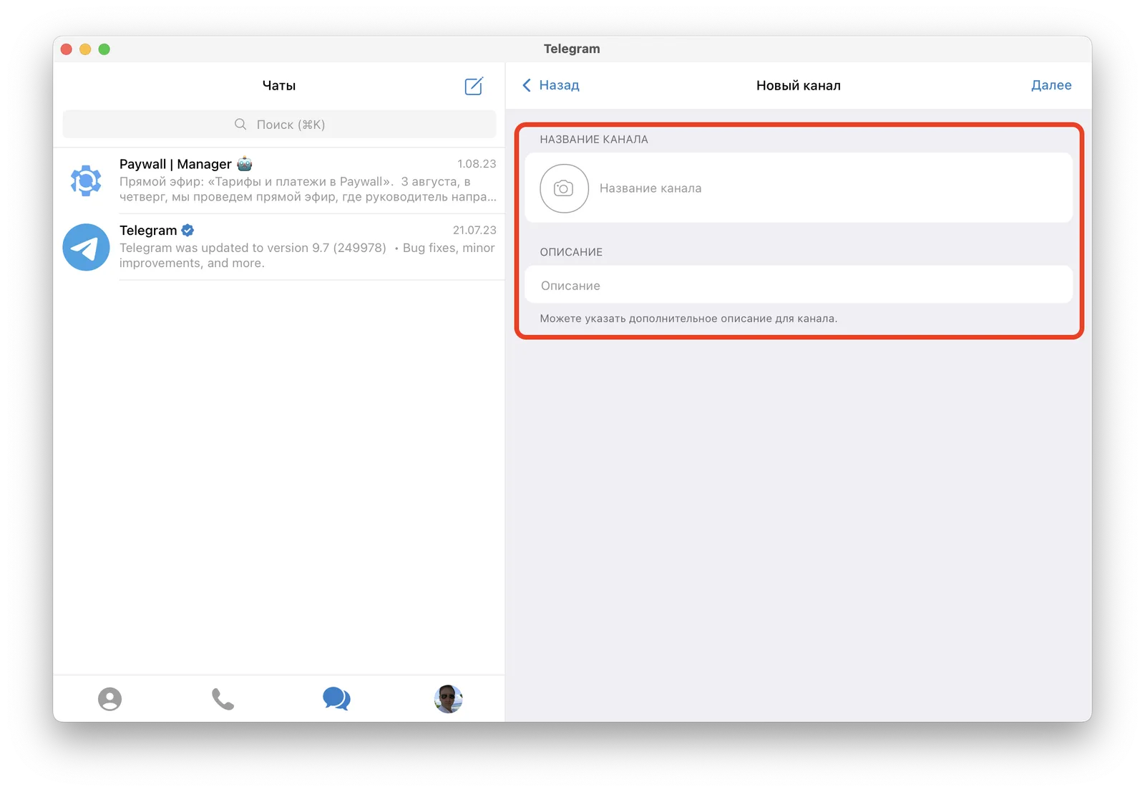Proceed with the Далее button
Viewport: 1145px width, 792px height.
click(1051, 85)
